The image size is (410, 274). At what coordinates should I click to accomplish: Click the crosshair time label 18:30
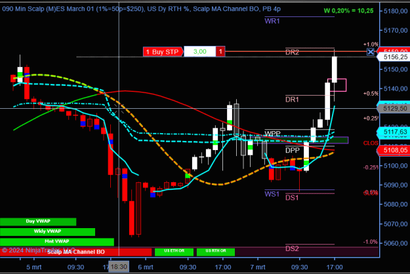point(119,267)
